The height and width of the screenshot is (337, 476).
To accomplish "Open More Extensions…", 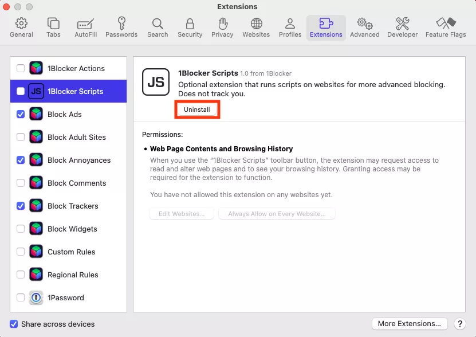I will click(410, 324).
